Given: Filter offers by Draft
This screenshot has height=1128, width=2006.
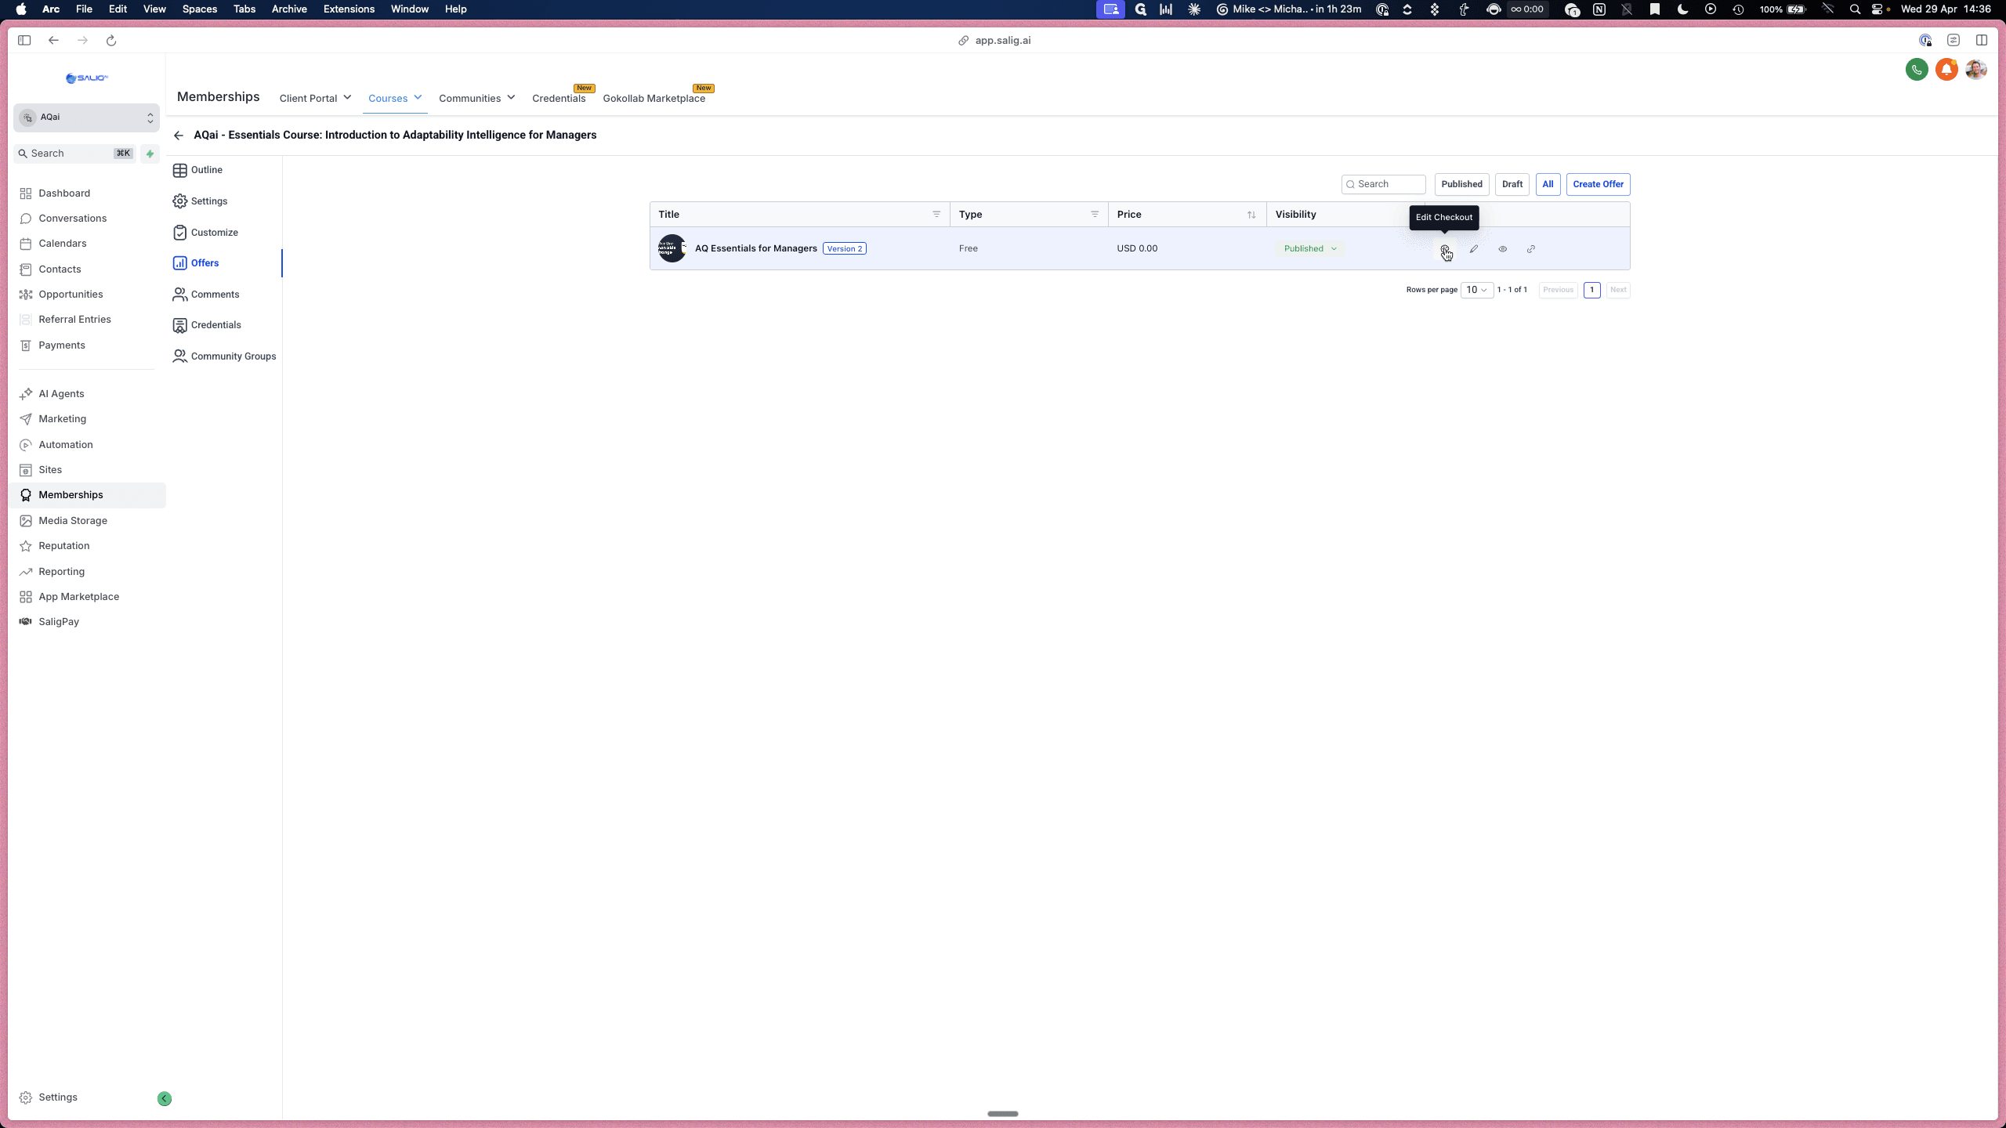Looking at the screenshot, I should pyautogui.click(x=1512, y=184).
